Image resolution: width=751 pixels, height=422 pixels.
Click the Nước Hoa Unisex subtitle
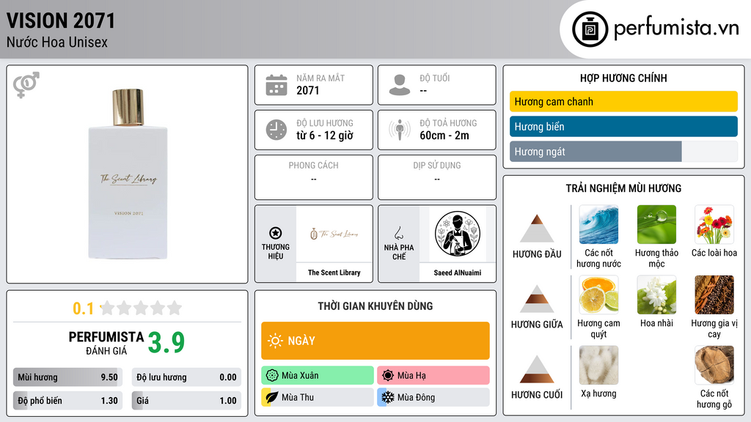[x=57, y=42]
